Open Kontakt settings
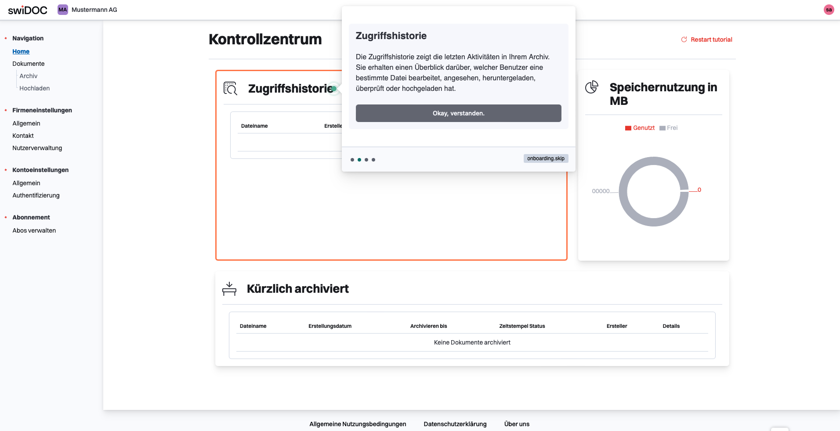Viewport: 840px width, 431px height. click(x=23, y=136)
